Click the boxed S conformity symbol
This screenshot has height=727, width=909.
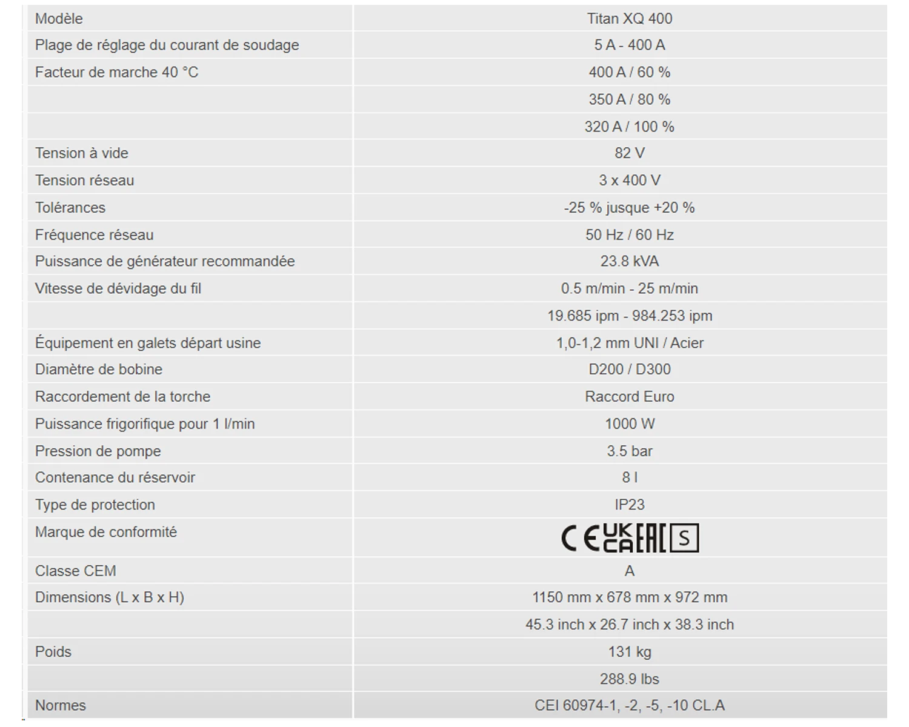684,538
